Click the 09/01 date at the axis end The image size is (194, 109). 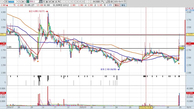[x=189, y=107]
